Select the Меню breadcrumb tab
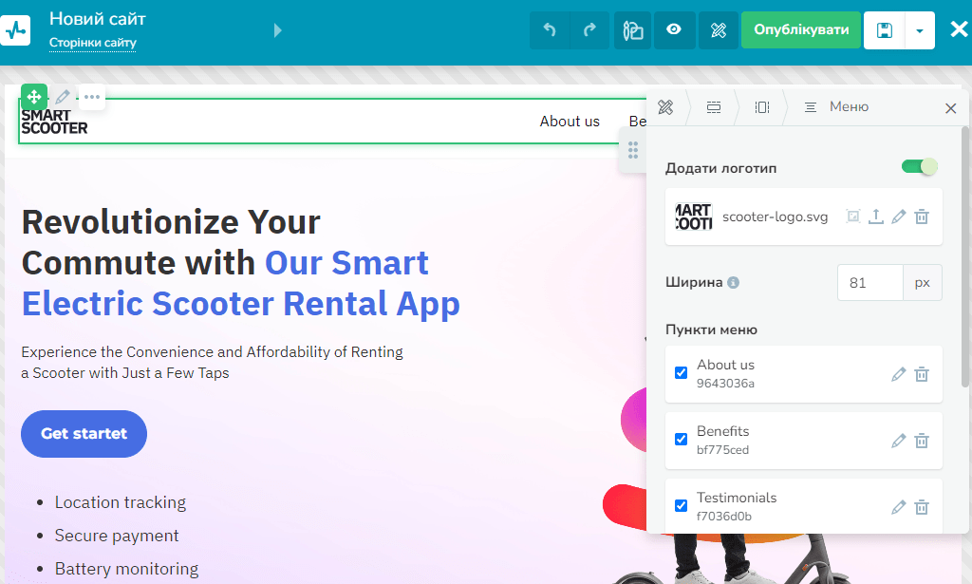Image resolution: width=972 pixels, height=584 pixels. pos(837,107)
